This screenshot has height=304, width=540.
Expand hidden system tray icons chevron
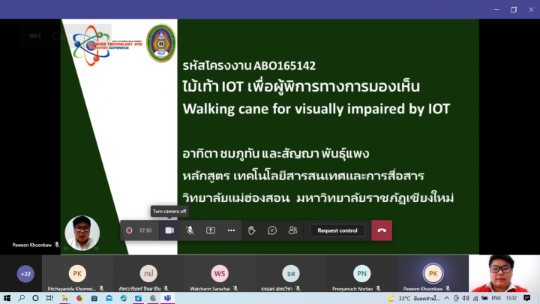[447, 298]
